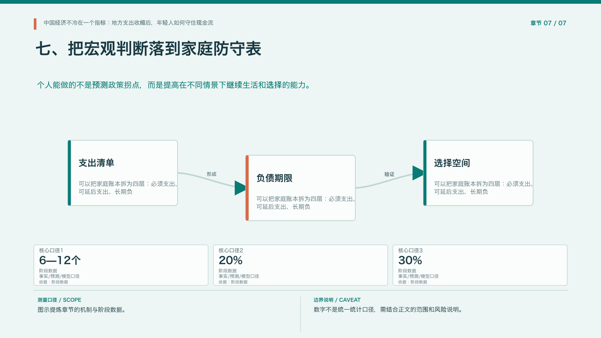This screenshot has height=338, width=601.
Task: Select the subtitle sentence starting 个人能做的不是预测政策拐点
Action: point(174,85)
